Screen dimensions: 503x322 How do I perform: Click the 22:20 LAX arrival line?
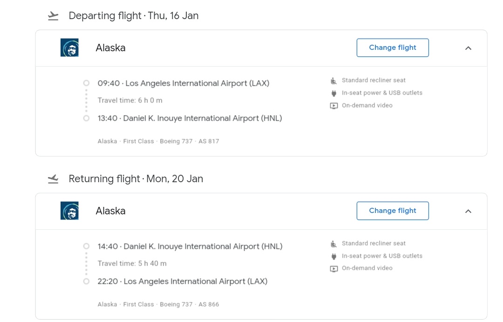(x=182, y=281)
